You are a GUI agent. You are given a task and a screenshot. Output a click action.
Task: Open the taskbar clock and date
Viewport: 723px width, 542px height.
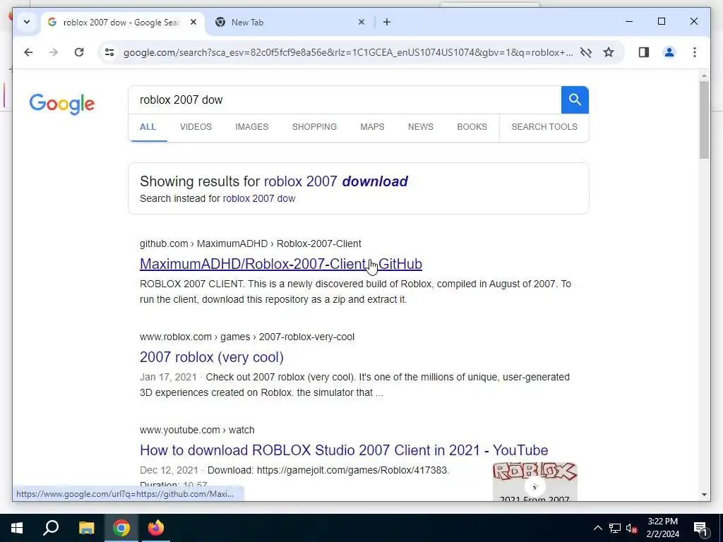point(662,528)
